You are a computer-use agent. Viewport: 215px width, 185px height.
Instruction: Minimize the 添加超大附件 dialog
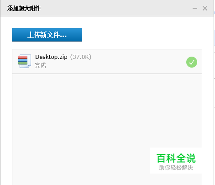[x=195, y=8]
